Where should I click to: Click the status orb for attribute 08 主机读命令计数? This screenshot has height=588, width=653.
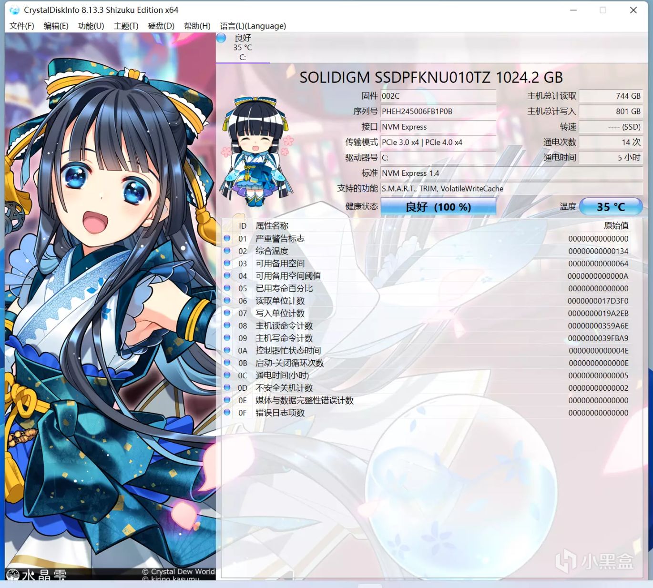[x=227, y=325]
